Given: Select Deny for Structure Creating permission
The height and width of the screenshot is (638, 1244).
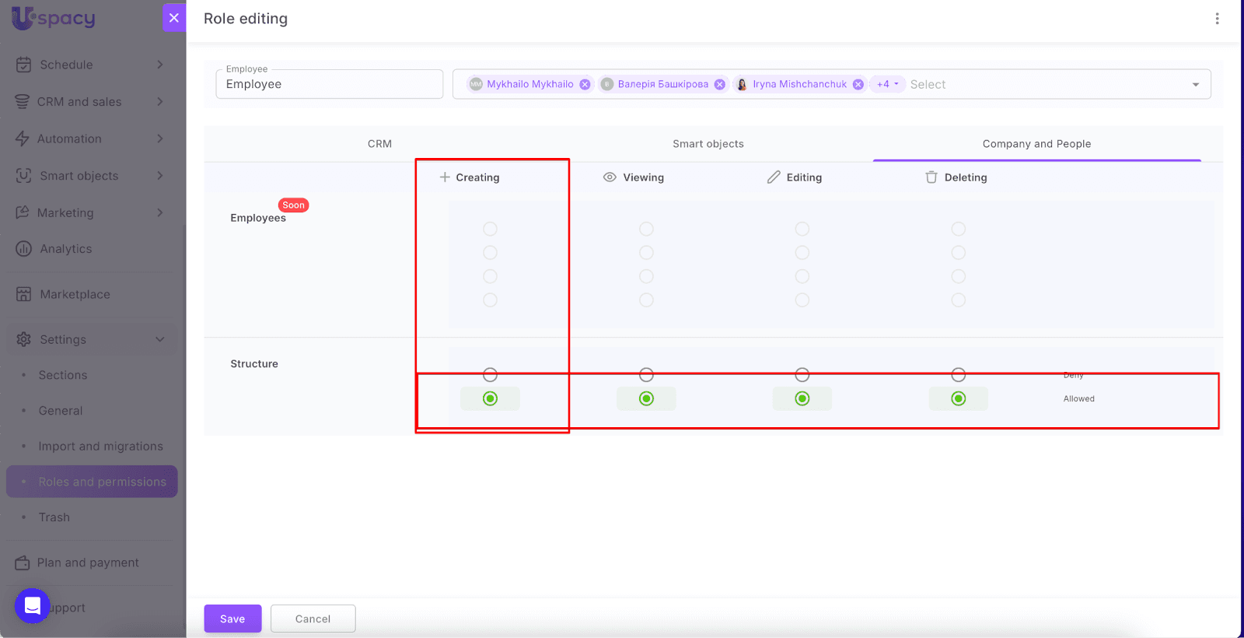Looking at the screenshot, I should pyautogui.click(x=490, y=375).
